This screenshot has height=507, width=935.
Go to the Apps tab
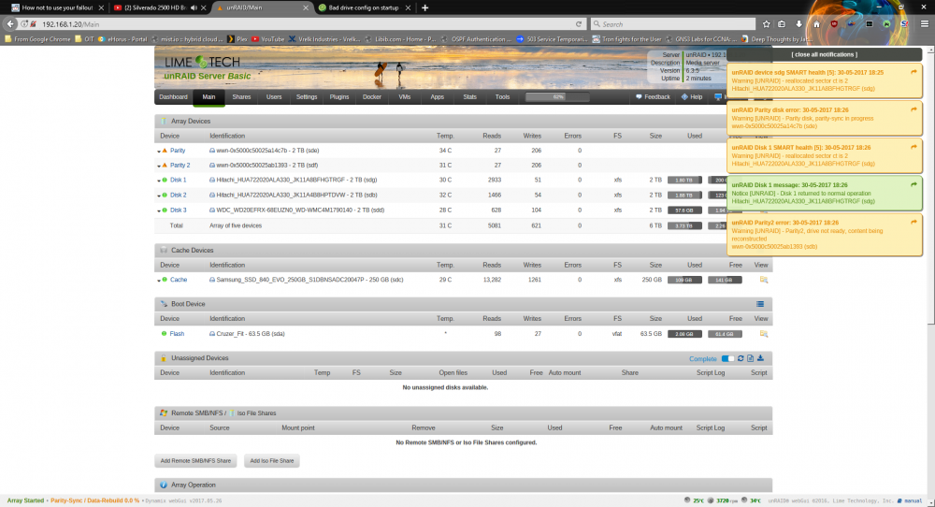437,96
